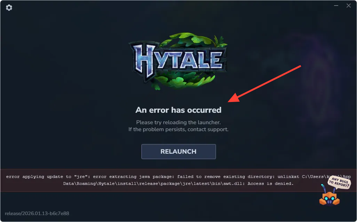Click the Hytale logo
This screenshot has width=357, height=222.
click(178, 61)
